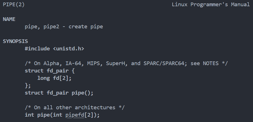Click the #include <unistd.h> line
Image resolution: width=253 pixels, height=122 pixels.
pyautogui.click(x=55, y=49)
